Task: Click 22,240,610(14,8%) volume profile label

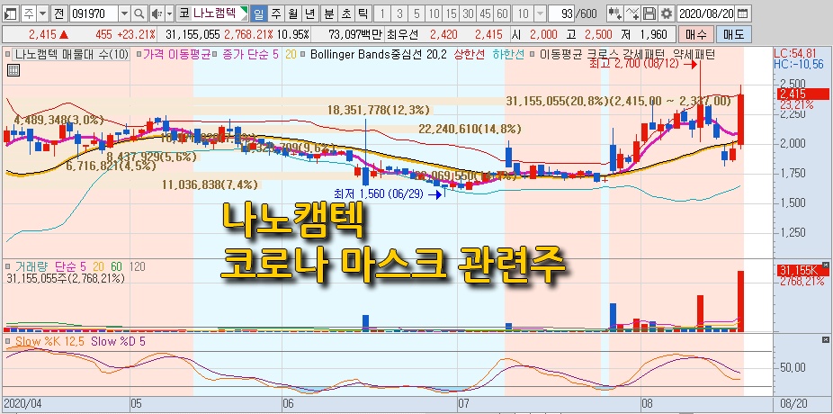Action: pos(470,128)
